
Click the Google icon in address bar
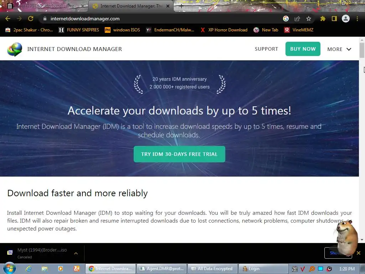point(286,19)
